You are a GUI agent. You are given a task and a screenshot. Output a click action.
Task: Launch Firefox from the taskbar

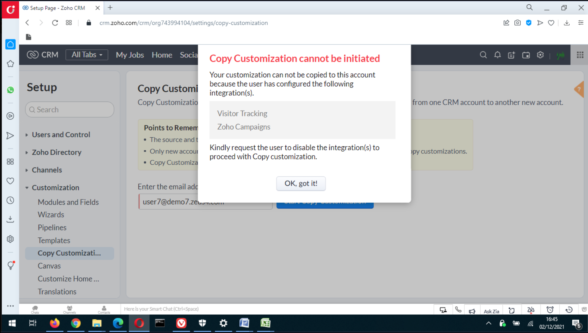tap(55, 323)
